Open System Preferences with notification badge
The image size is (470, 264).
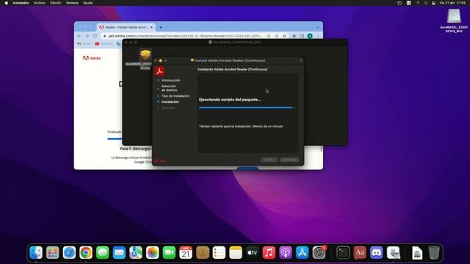pos(319,253)
